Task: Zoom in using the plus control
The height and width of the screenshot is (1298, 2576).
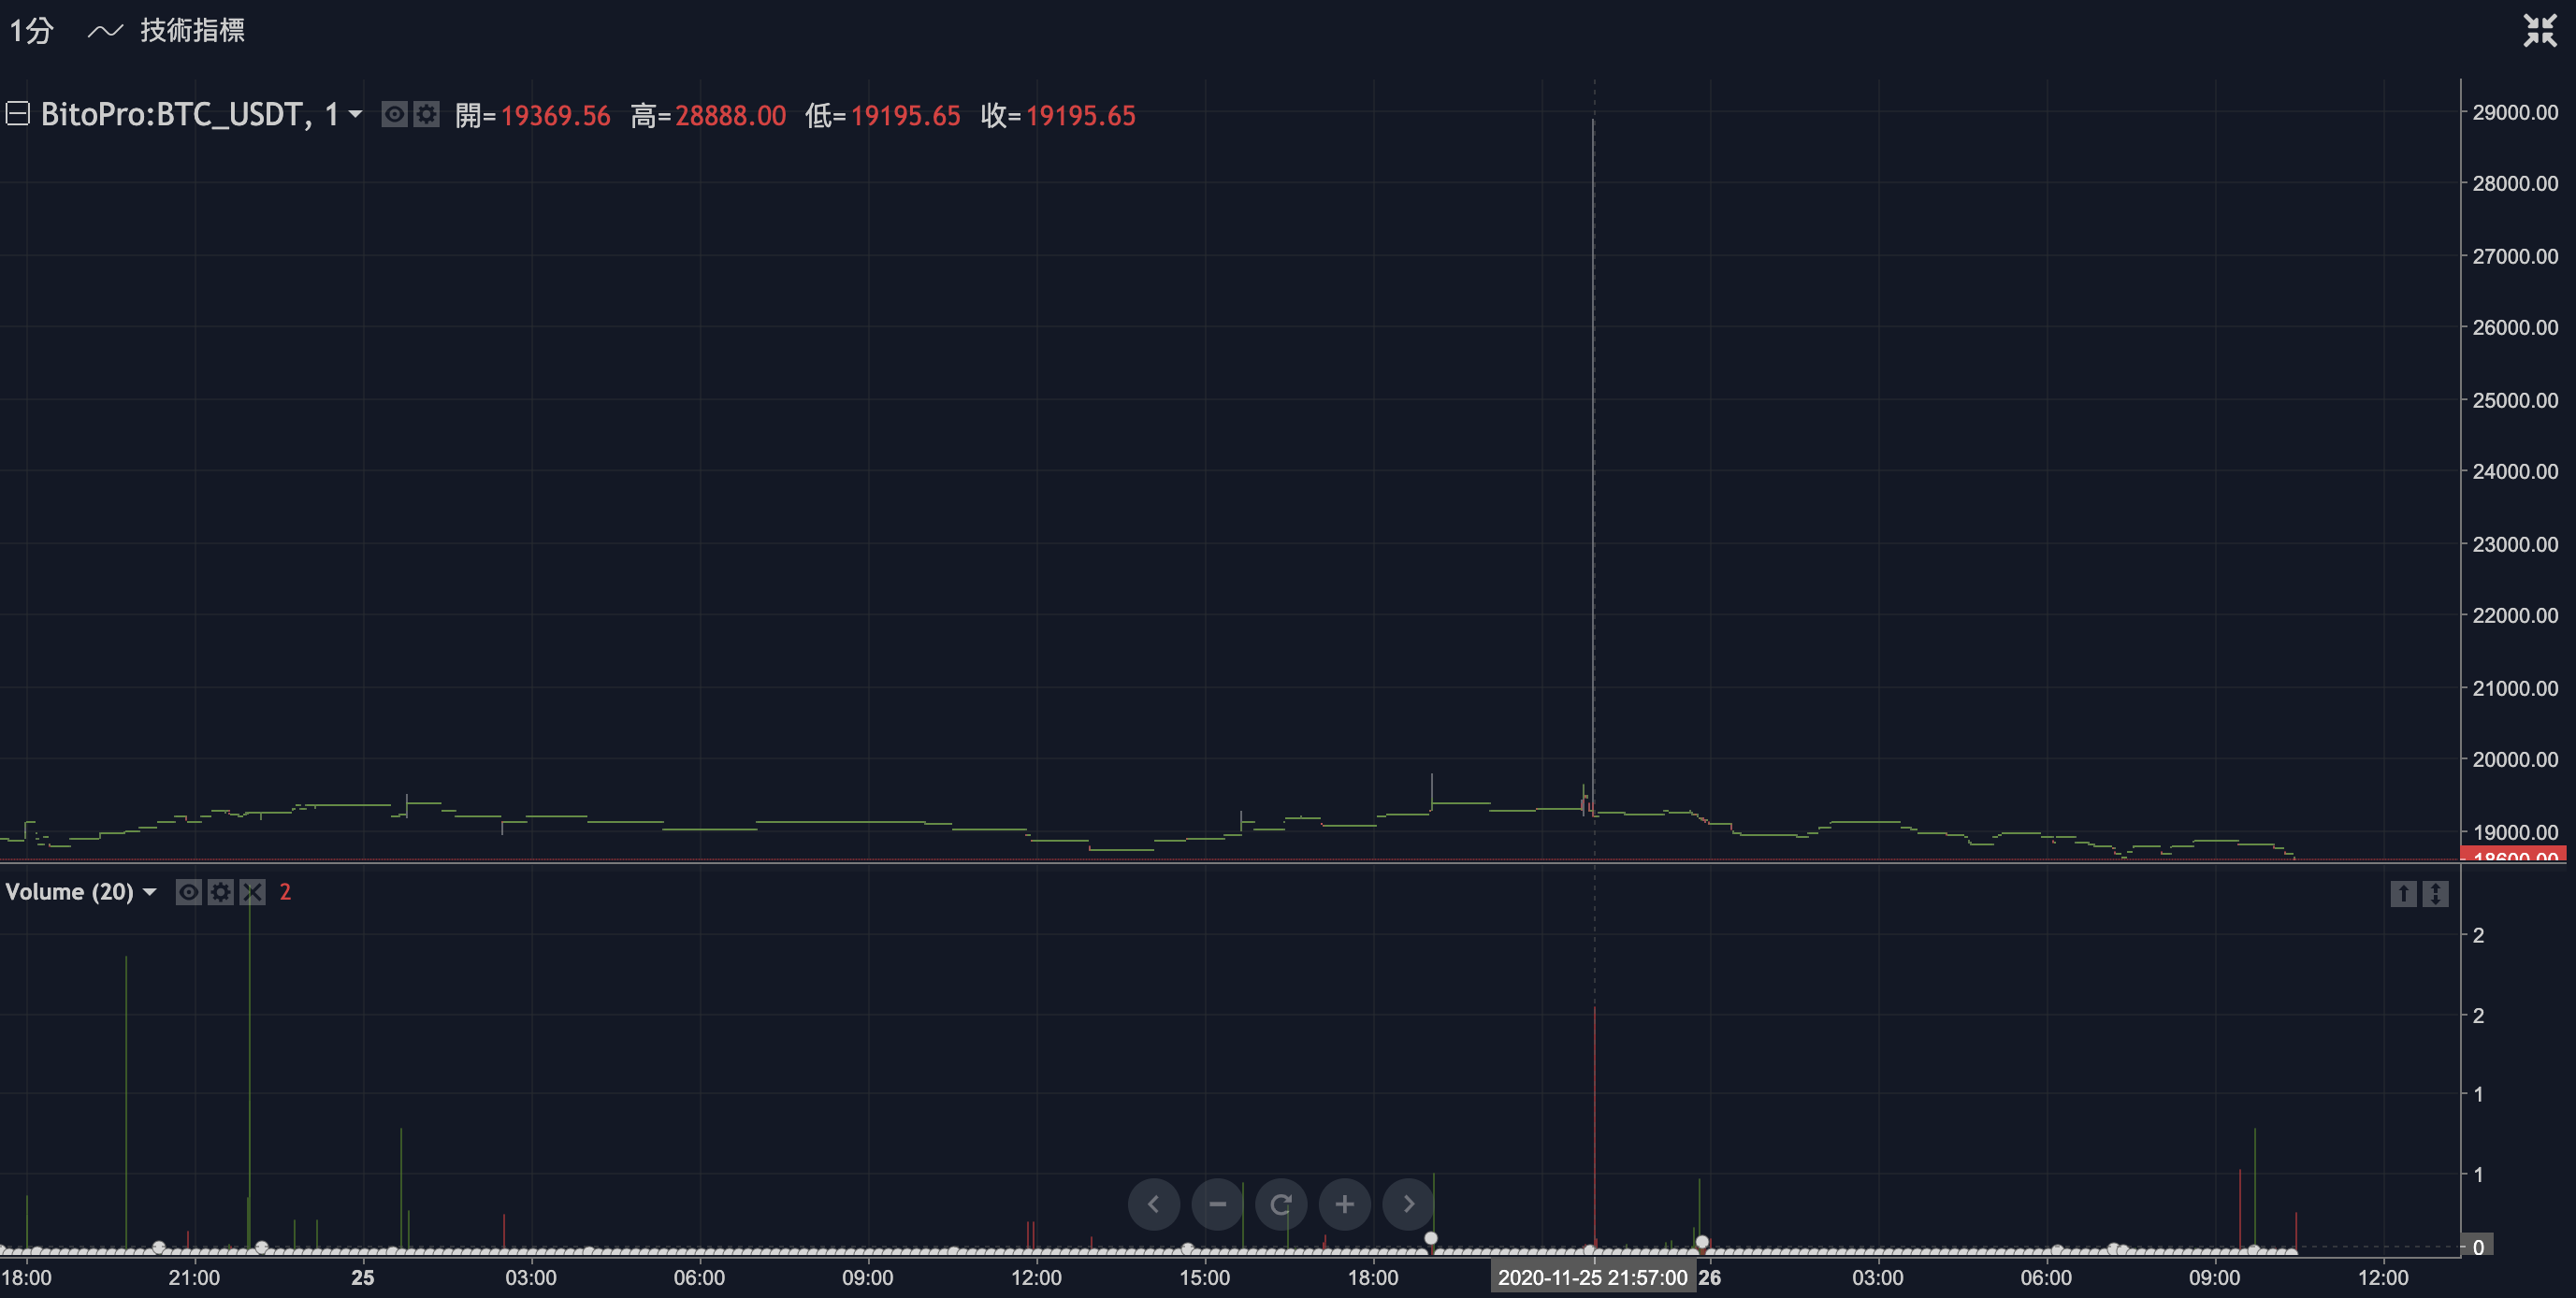Action: pyautogui.click(x=1345, y=1204)
